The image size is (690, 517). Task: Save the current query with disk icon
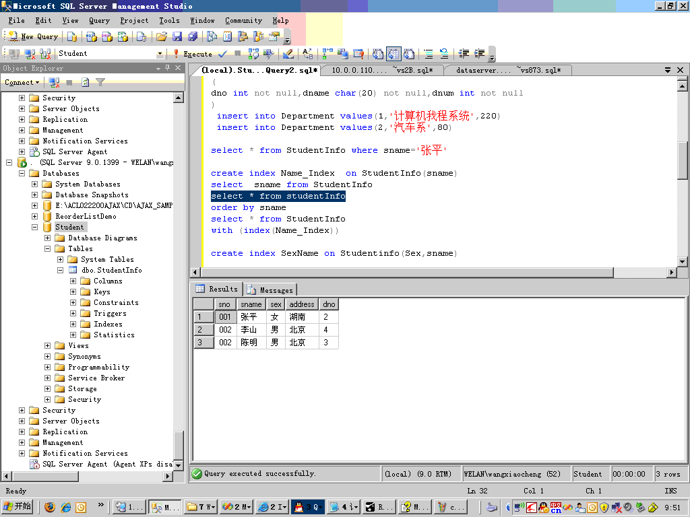click(177, 36)
